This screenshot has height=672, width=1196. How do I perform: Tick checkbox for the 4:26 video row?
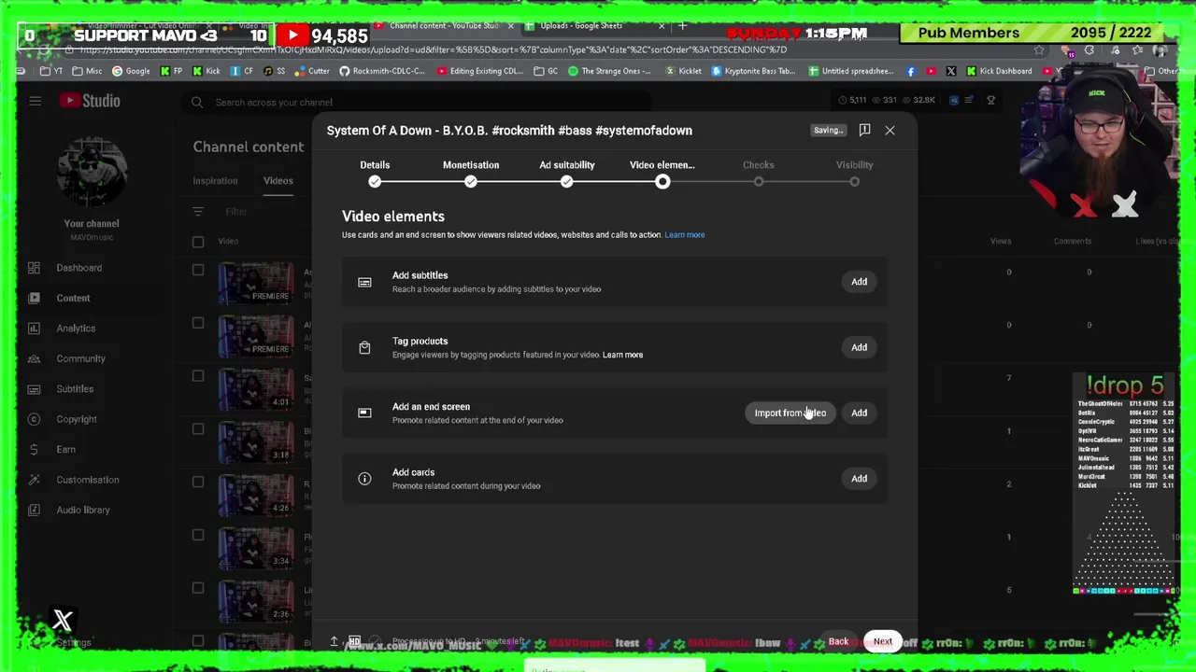[198, 482]
